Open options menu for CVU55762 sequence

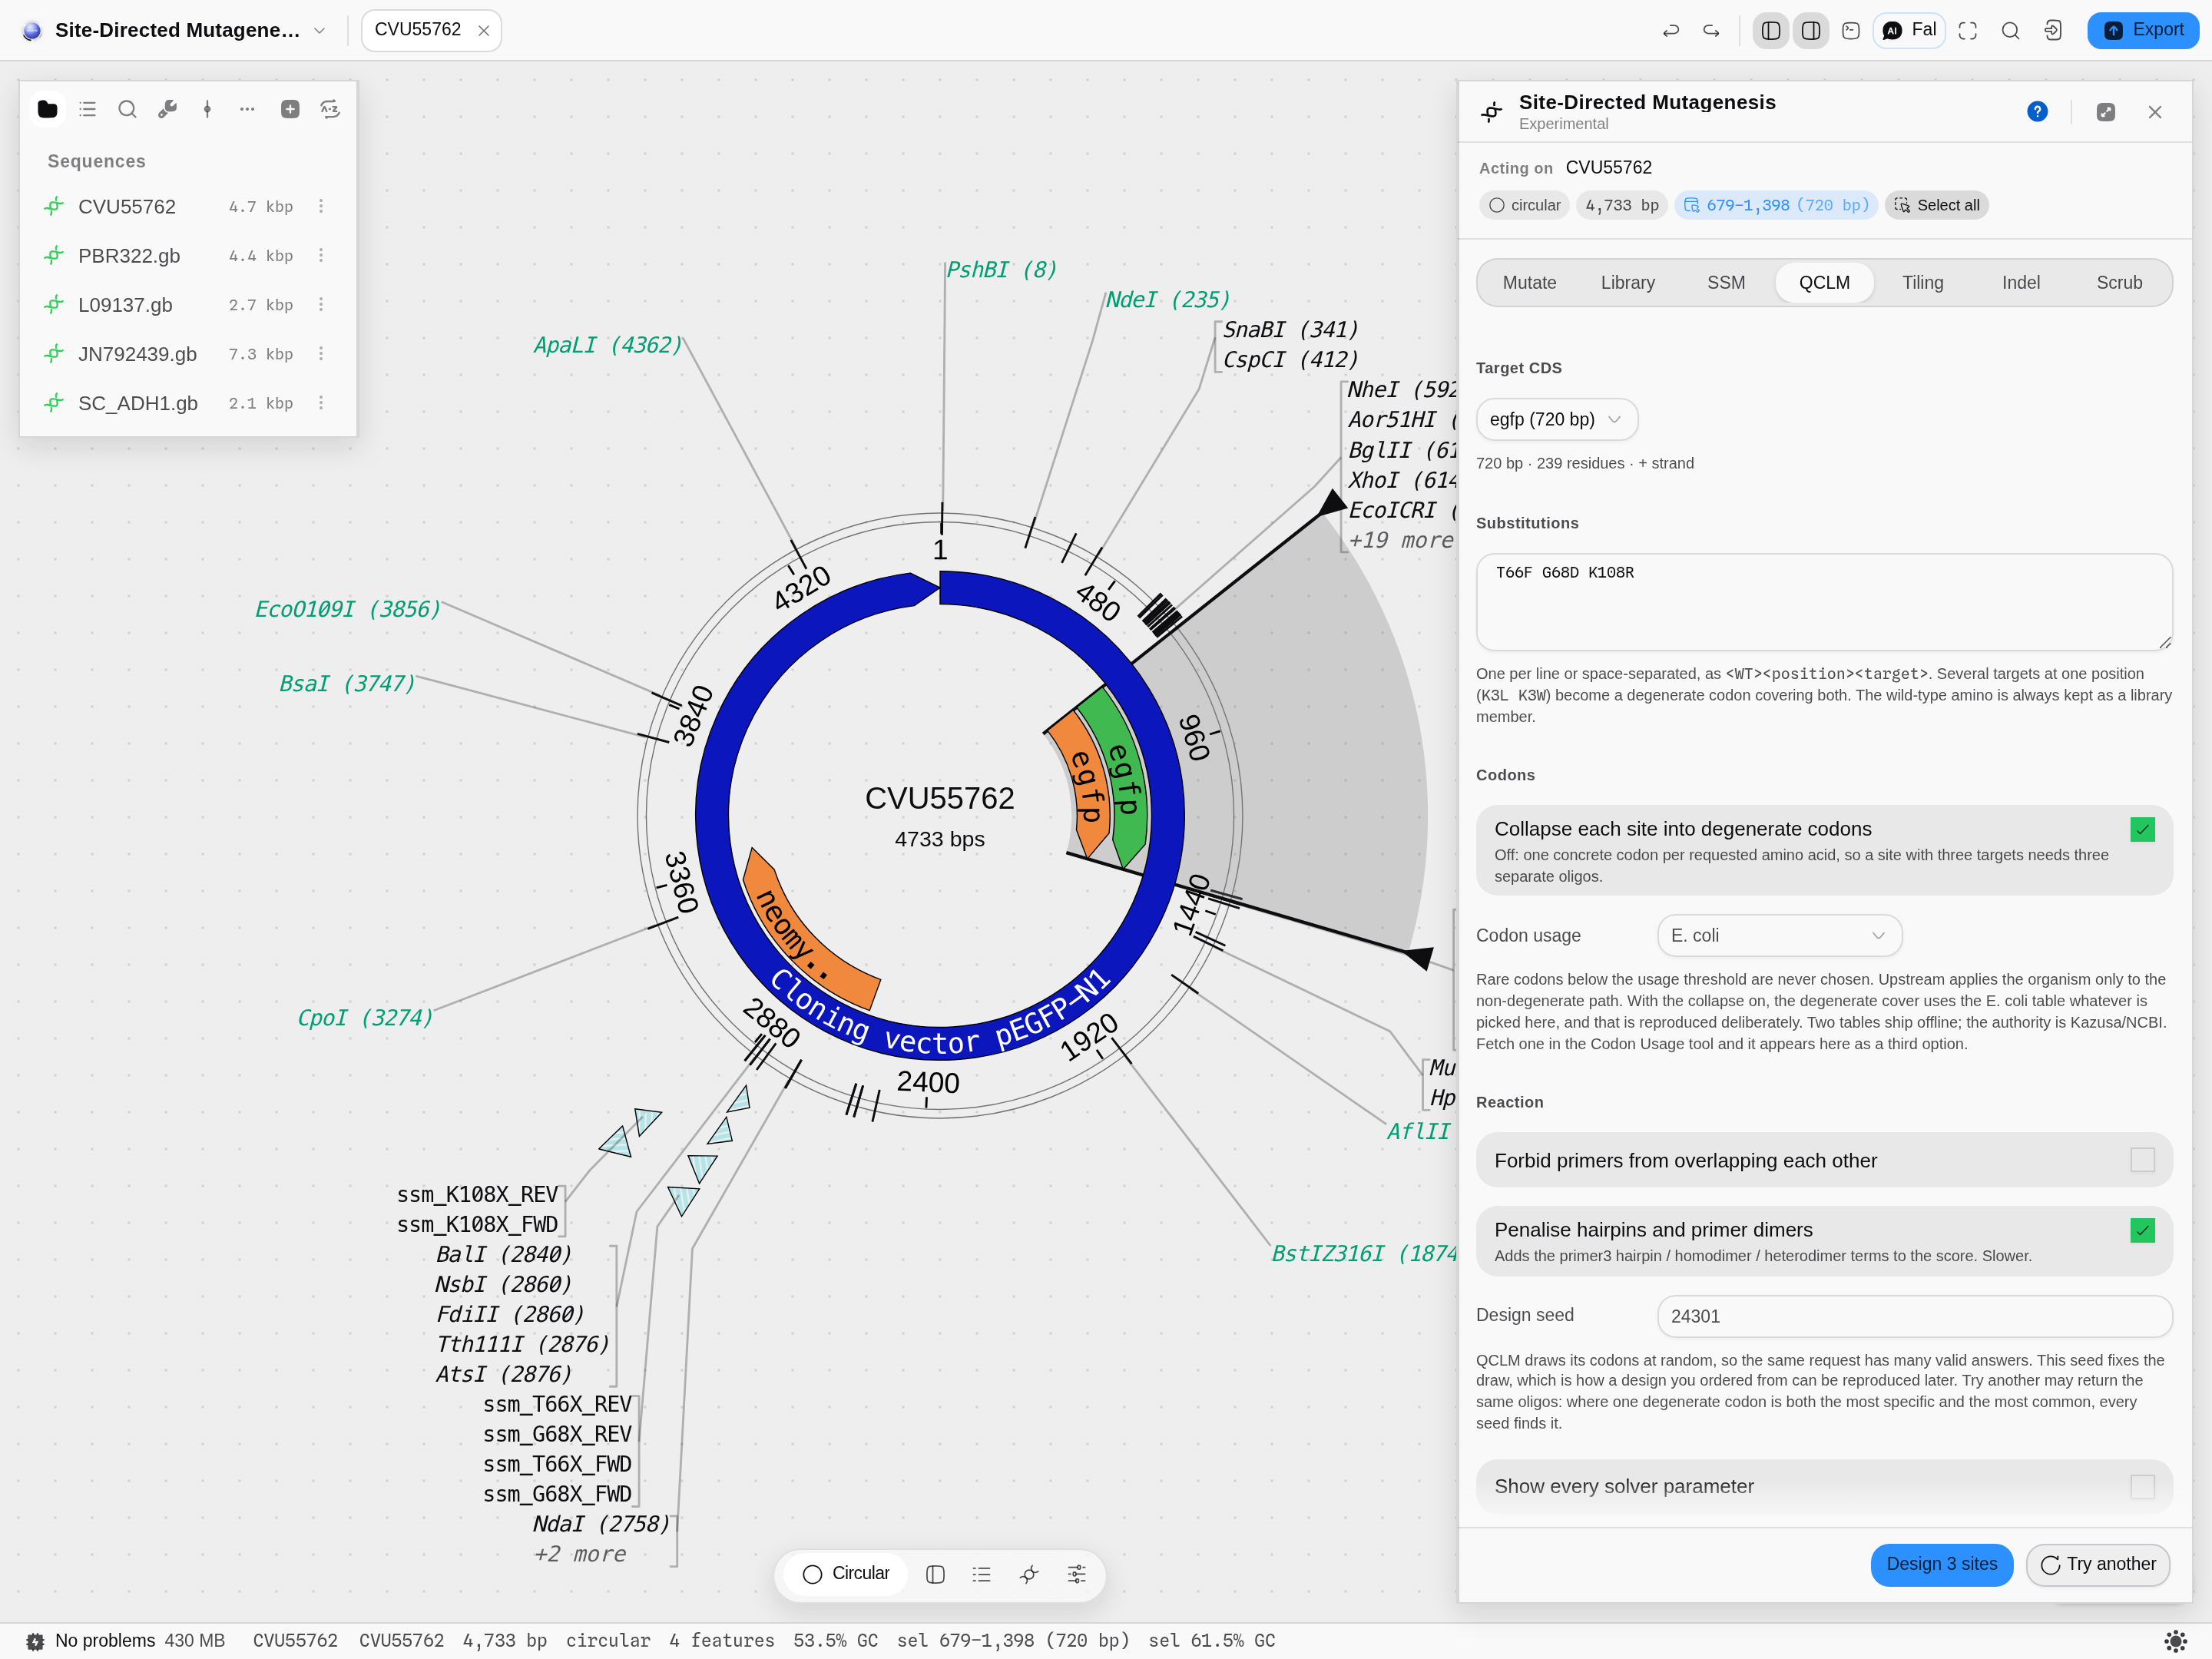[x=321, y=206]
